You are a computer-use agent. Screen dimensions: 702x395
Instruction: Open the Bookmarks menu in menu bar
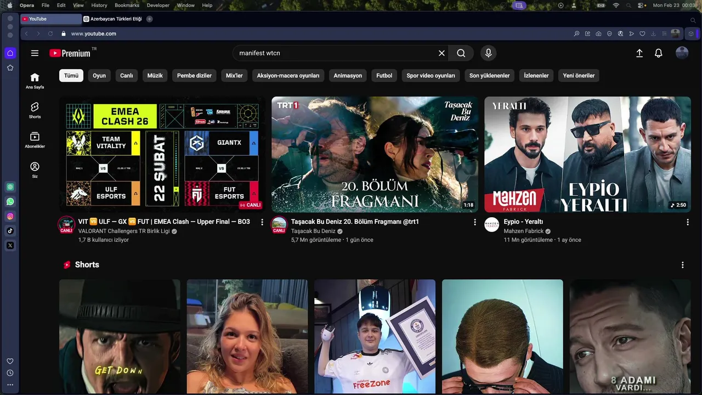(127, 5)
